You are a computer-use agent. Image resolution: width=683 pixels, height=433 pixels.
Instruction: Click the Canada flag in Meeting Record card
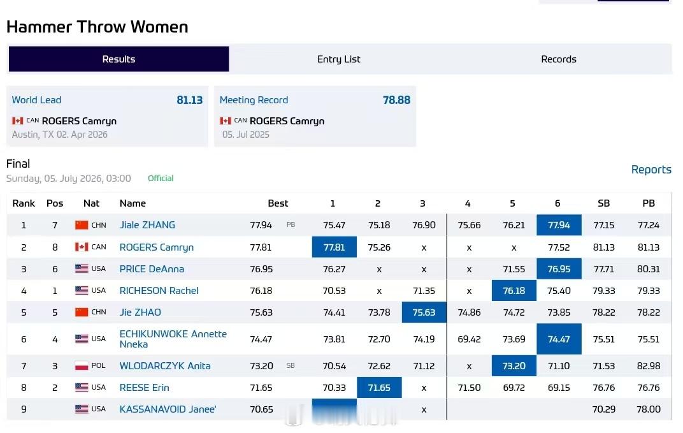225,121
